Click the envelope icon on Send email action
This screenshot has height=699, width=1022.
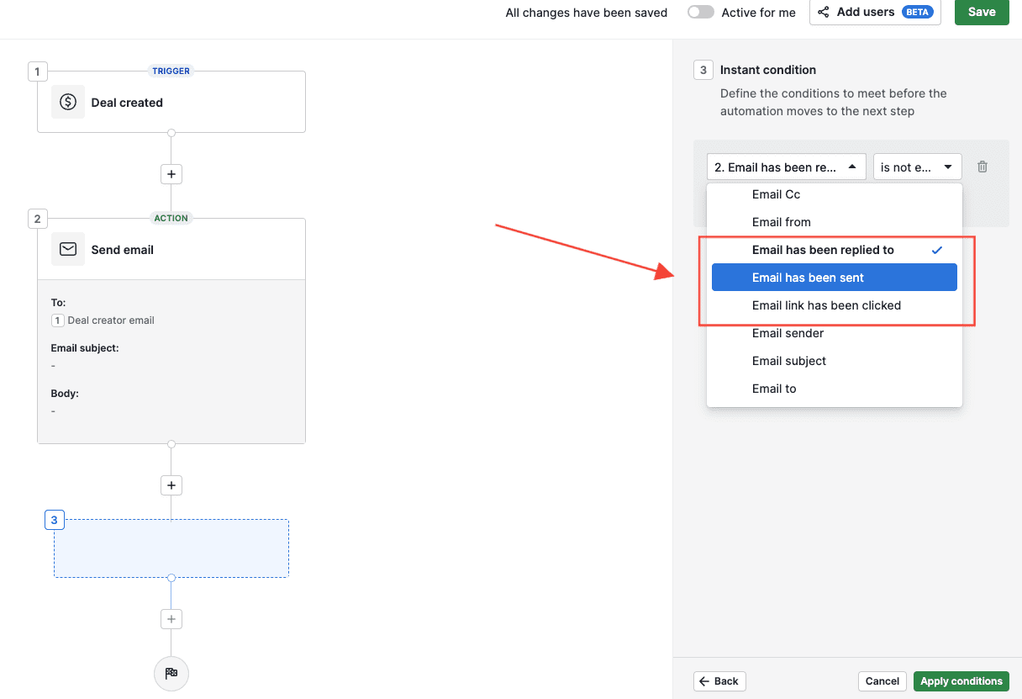[x=68, y=249]
